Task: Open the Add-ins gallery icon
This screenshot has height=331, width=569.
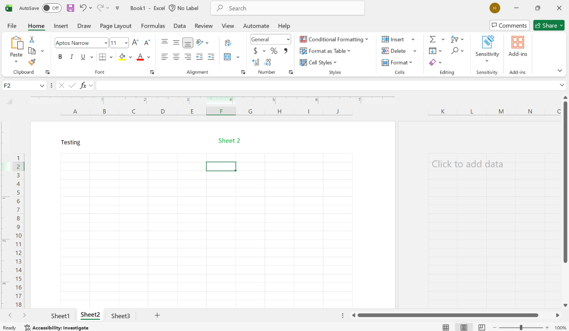Action: pos(517,47)
